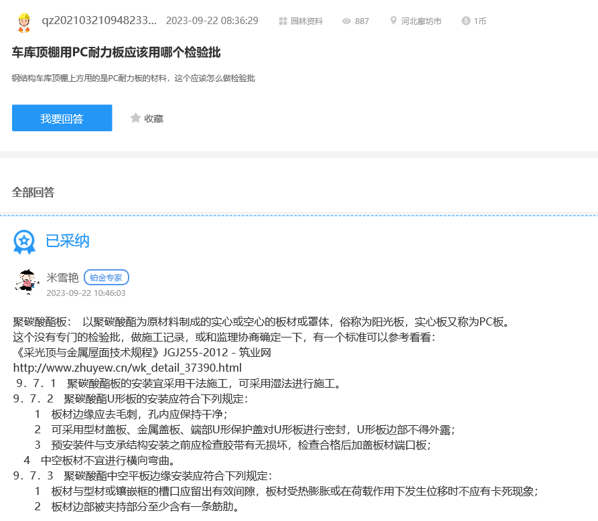Click the question title about PC耐力板

pos(116,52)
